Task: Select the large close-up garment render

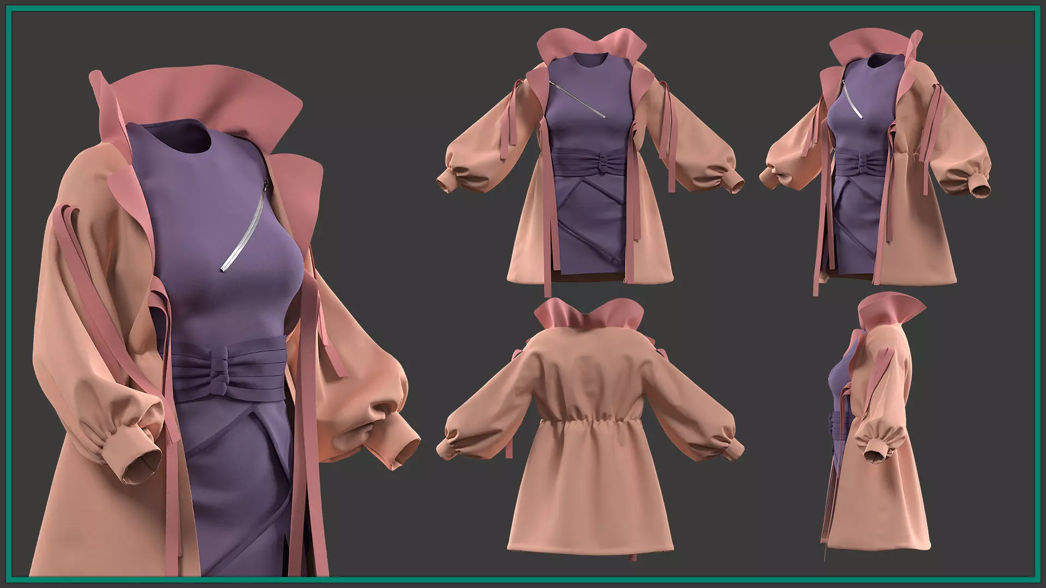Action: click(x=226, y=321)
